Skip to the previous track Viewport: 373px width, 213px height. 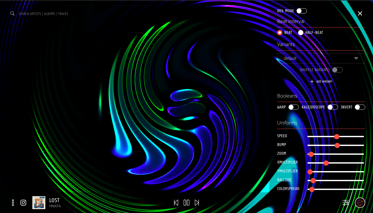click(176, 203)
